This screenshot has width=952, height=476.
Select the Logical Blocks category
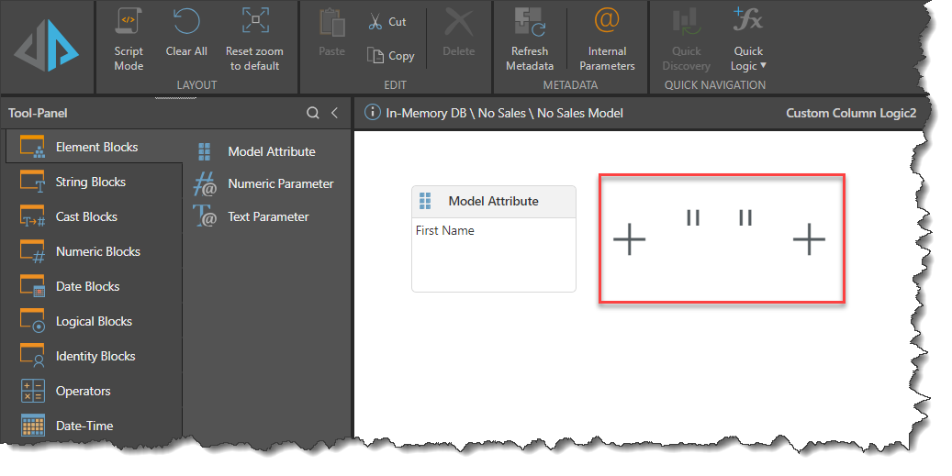pyautogui.click(x=94, y=321)
